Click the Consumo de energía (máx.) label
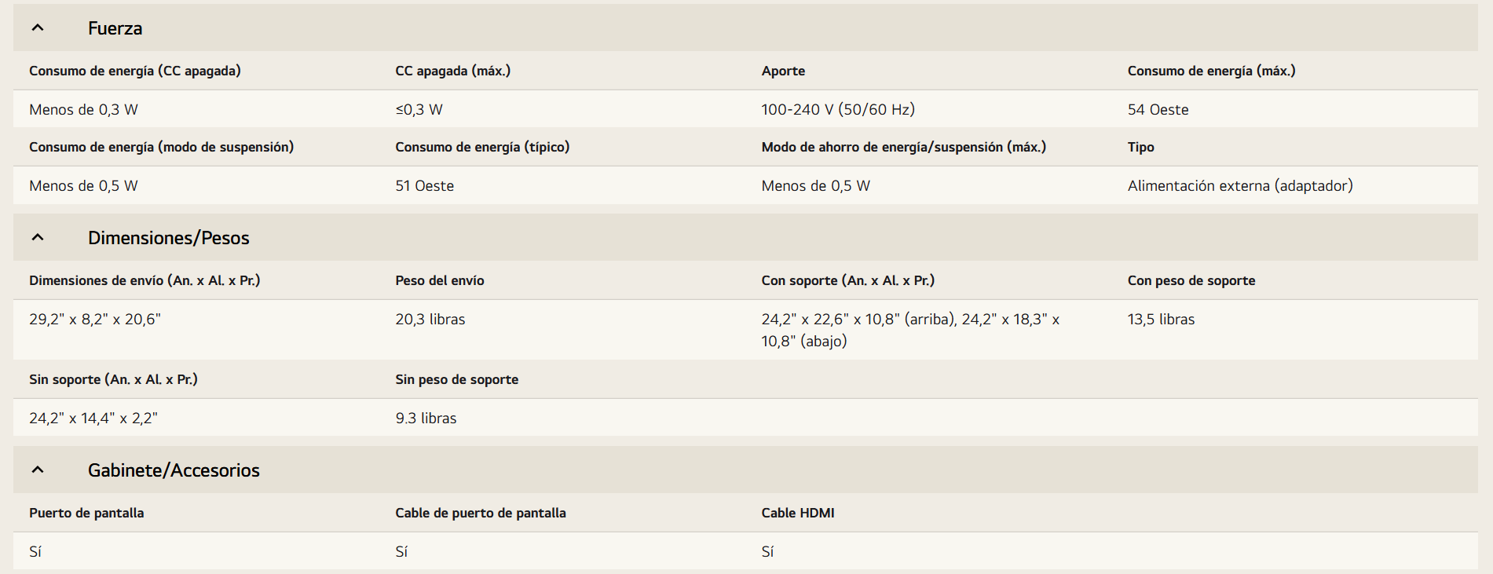Screen dimensions: 1493x574 (x=1211, y=71)
